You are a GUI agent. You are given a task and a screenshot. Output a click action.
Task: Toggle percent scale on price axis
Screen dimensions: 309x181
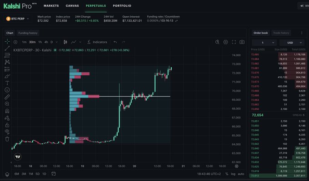click(x=227, y=174)
